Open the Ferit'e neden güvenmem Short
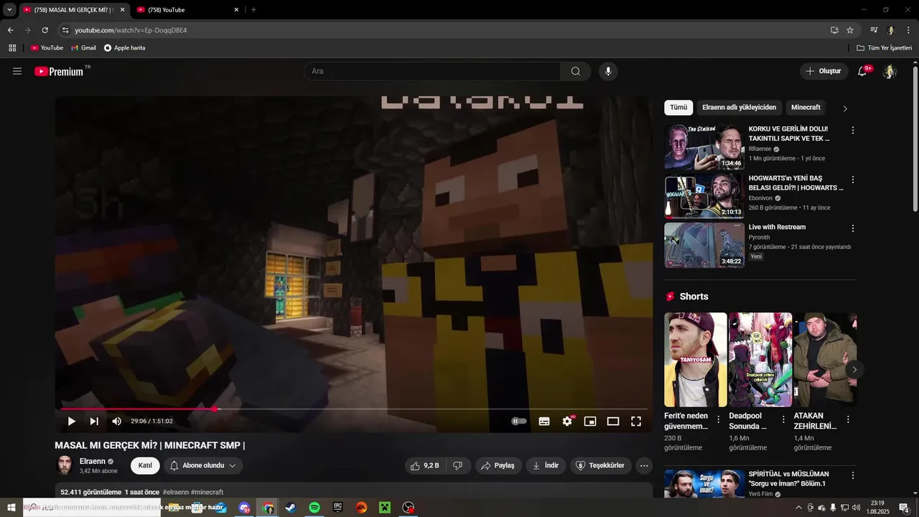 click(x=695, y=360)
